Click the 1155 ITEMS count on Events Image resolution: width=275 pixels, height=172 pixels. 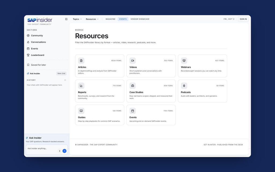[168, 111]
